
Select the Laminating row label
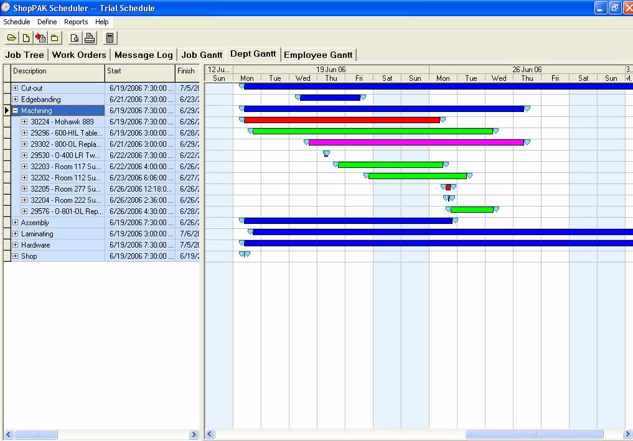pyautogui.click(x=37, y=234)
